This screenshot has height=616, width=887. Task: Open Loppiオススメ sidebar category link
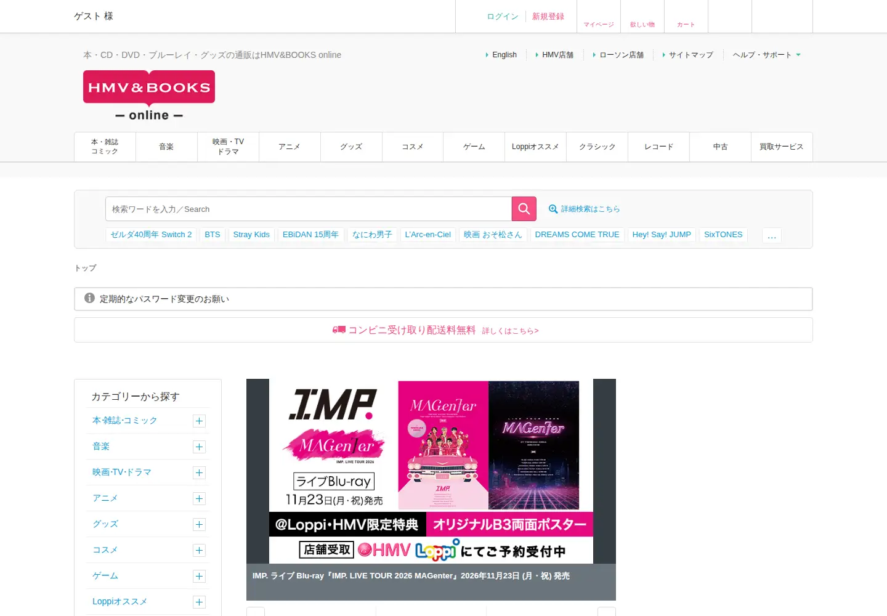tap(119, 601)
